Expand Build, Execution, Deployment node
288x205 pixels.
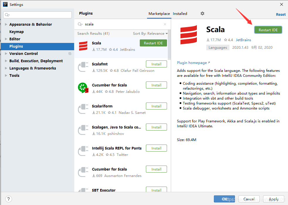click(x=6, y=61)
